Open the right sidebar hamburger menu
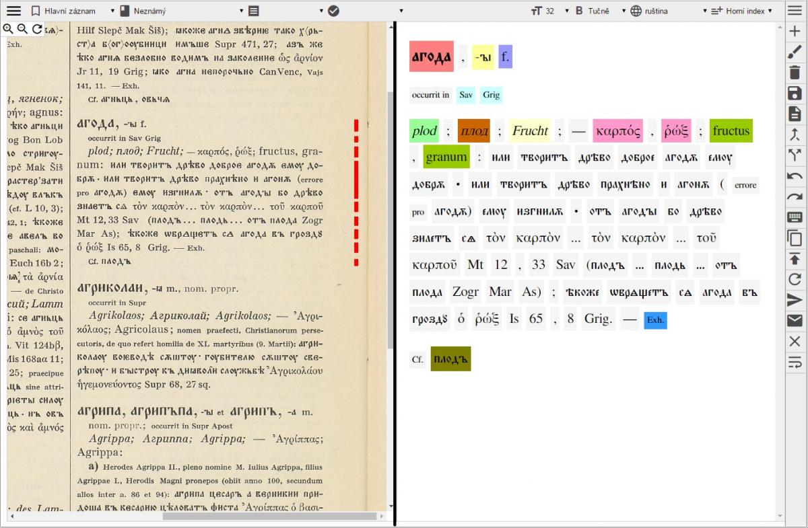Image resolution: width=808 pixels, height=528 pixels. tap(795, 11)
